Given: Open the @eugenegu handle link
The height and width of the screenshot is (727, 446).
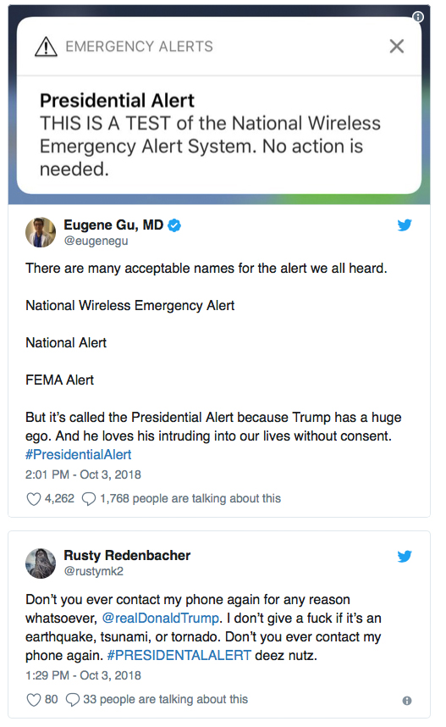Looking at the screenshot, I should pyautogui.click(x=96, y=241).
